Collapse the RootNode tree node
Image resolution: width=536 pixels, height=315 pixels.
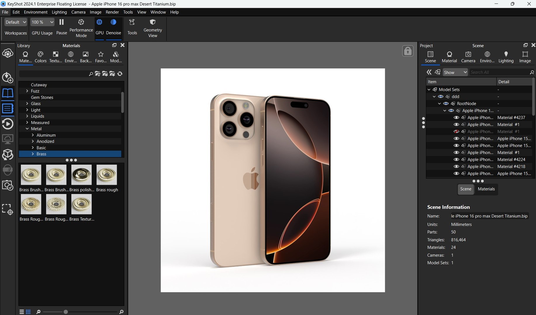click(x=439, y=104)
